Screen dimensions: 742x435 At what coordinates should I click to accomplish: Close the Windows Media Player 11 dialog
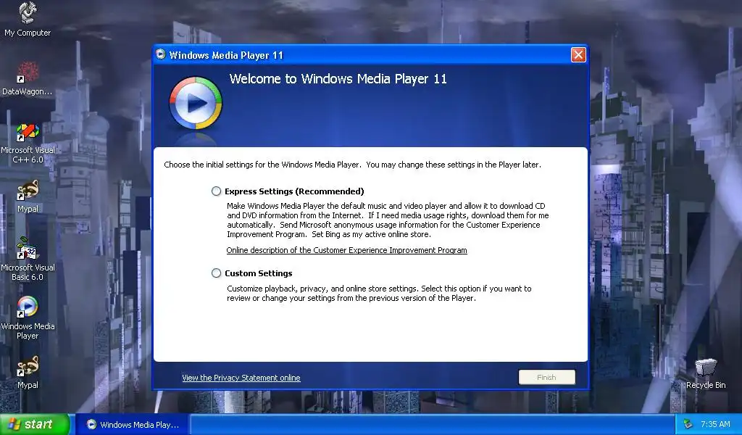click(x=578, y=55)
